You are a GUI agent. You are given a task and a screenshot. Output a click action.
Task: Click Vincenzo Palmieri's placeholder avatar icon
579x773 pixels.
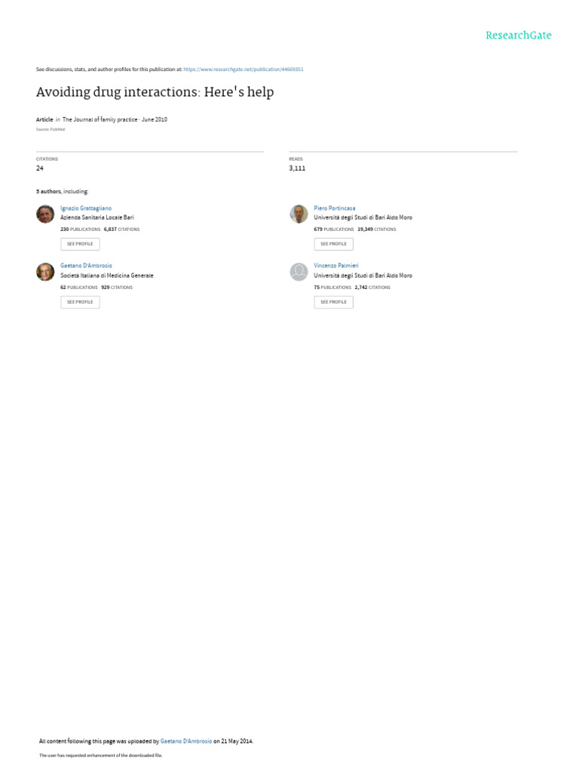click(299, 272)
